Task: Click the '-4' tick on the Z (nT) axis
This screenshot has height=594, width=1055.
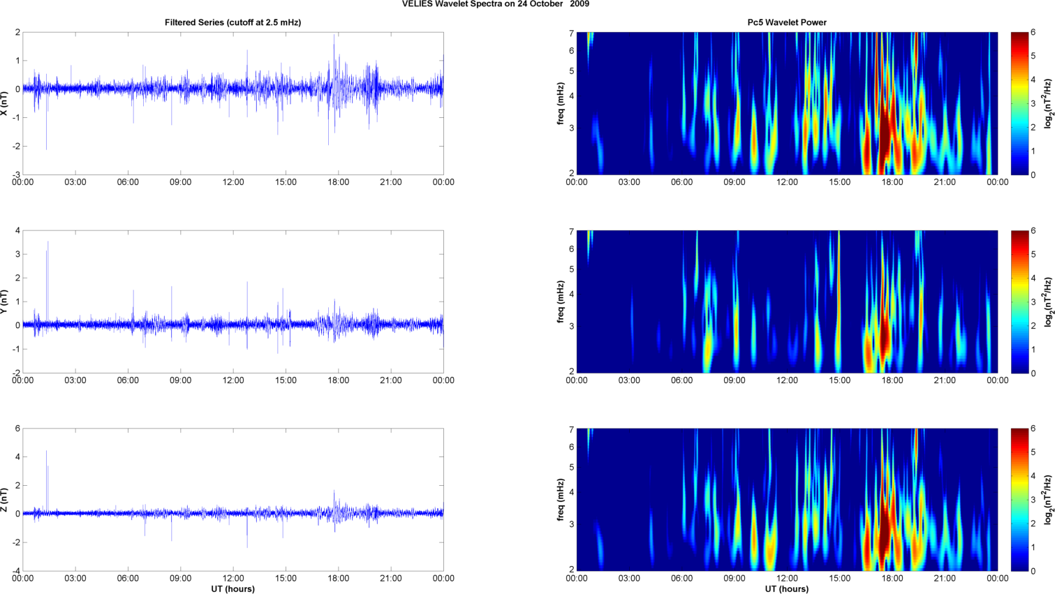Action: click(16, 572)
